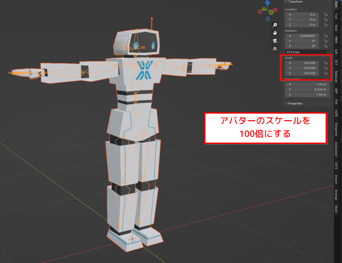Click the zoom magnifier viewport icon
The width and height of the screenshot is (342, 263).
(275, 25)
